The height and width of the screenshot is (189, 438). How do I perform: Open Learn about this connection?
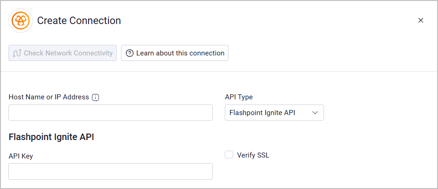point(175,53)
